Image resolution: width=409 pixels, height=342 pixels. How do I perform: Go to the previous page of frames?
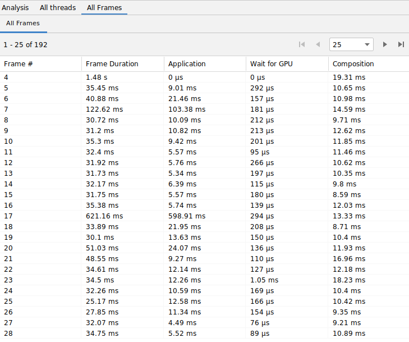click(x=318, y=44)
